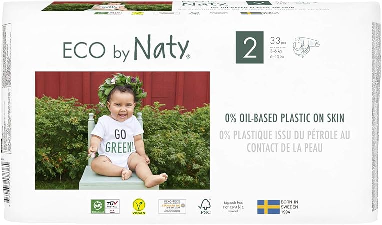Screen dimensions: 382x225
Task: Click the French 'CONTACT DE LA PEAU' text
Action: pyautogui.click(x=284, y=148)
